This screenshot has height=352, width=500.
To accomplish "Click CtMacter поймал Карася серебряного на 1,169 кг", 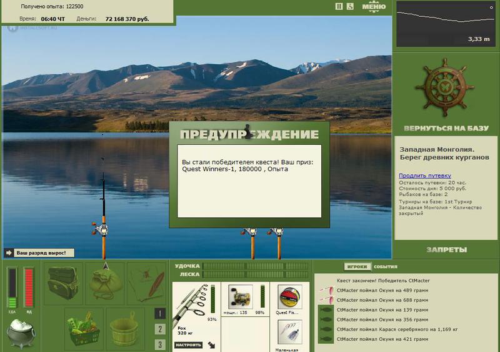I will coord(397,330).
